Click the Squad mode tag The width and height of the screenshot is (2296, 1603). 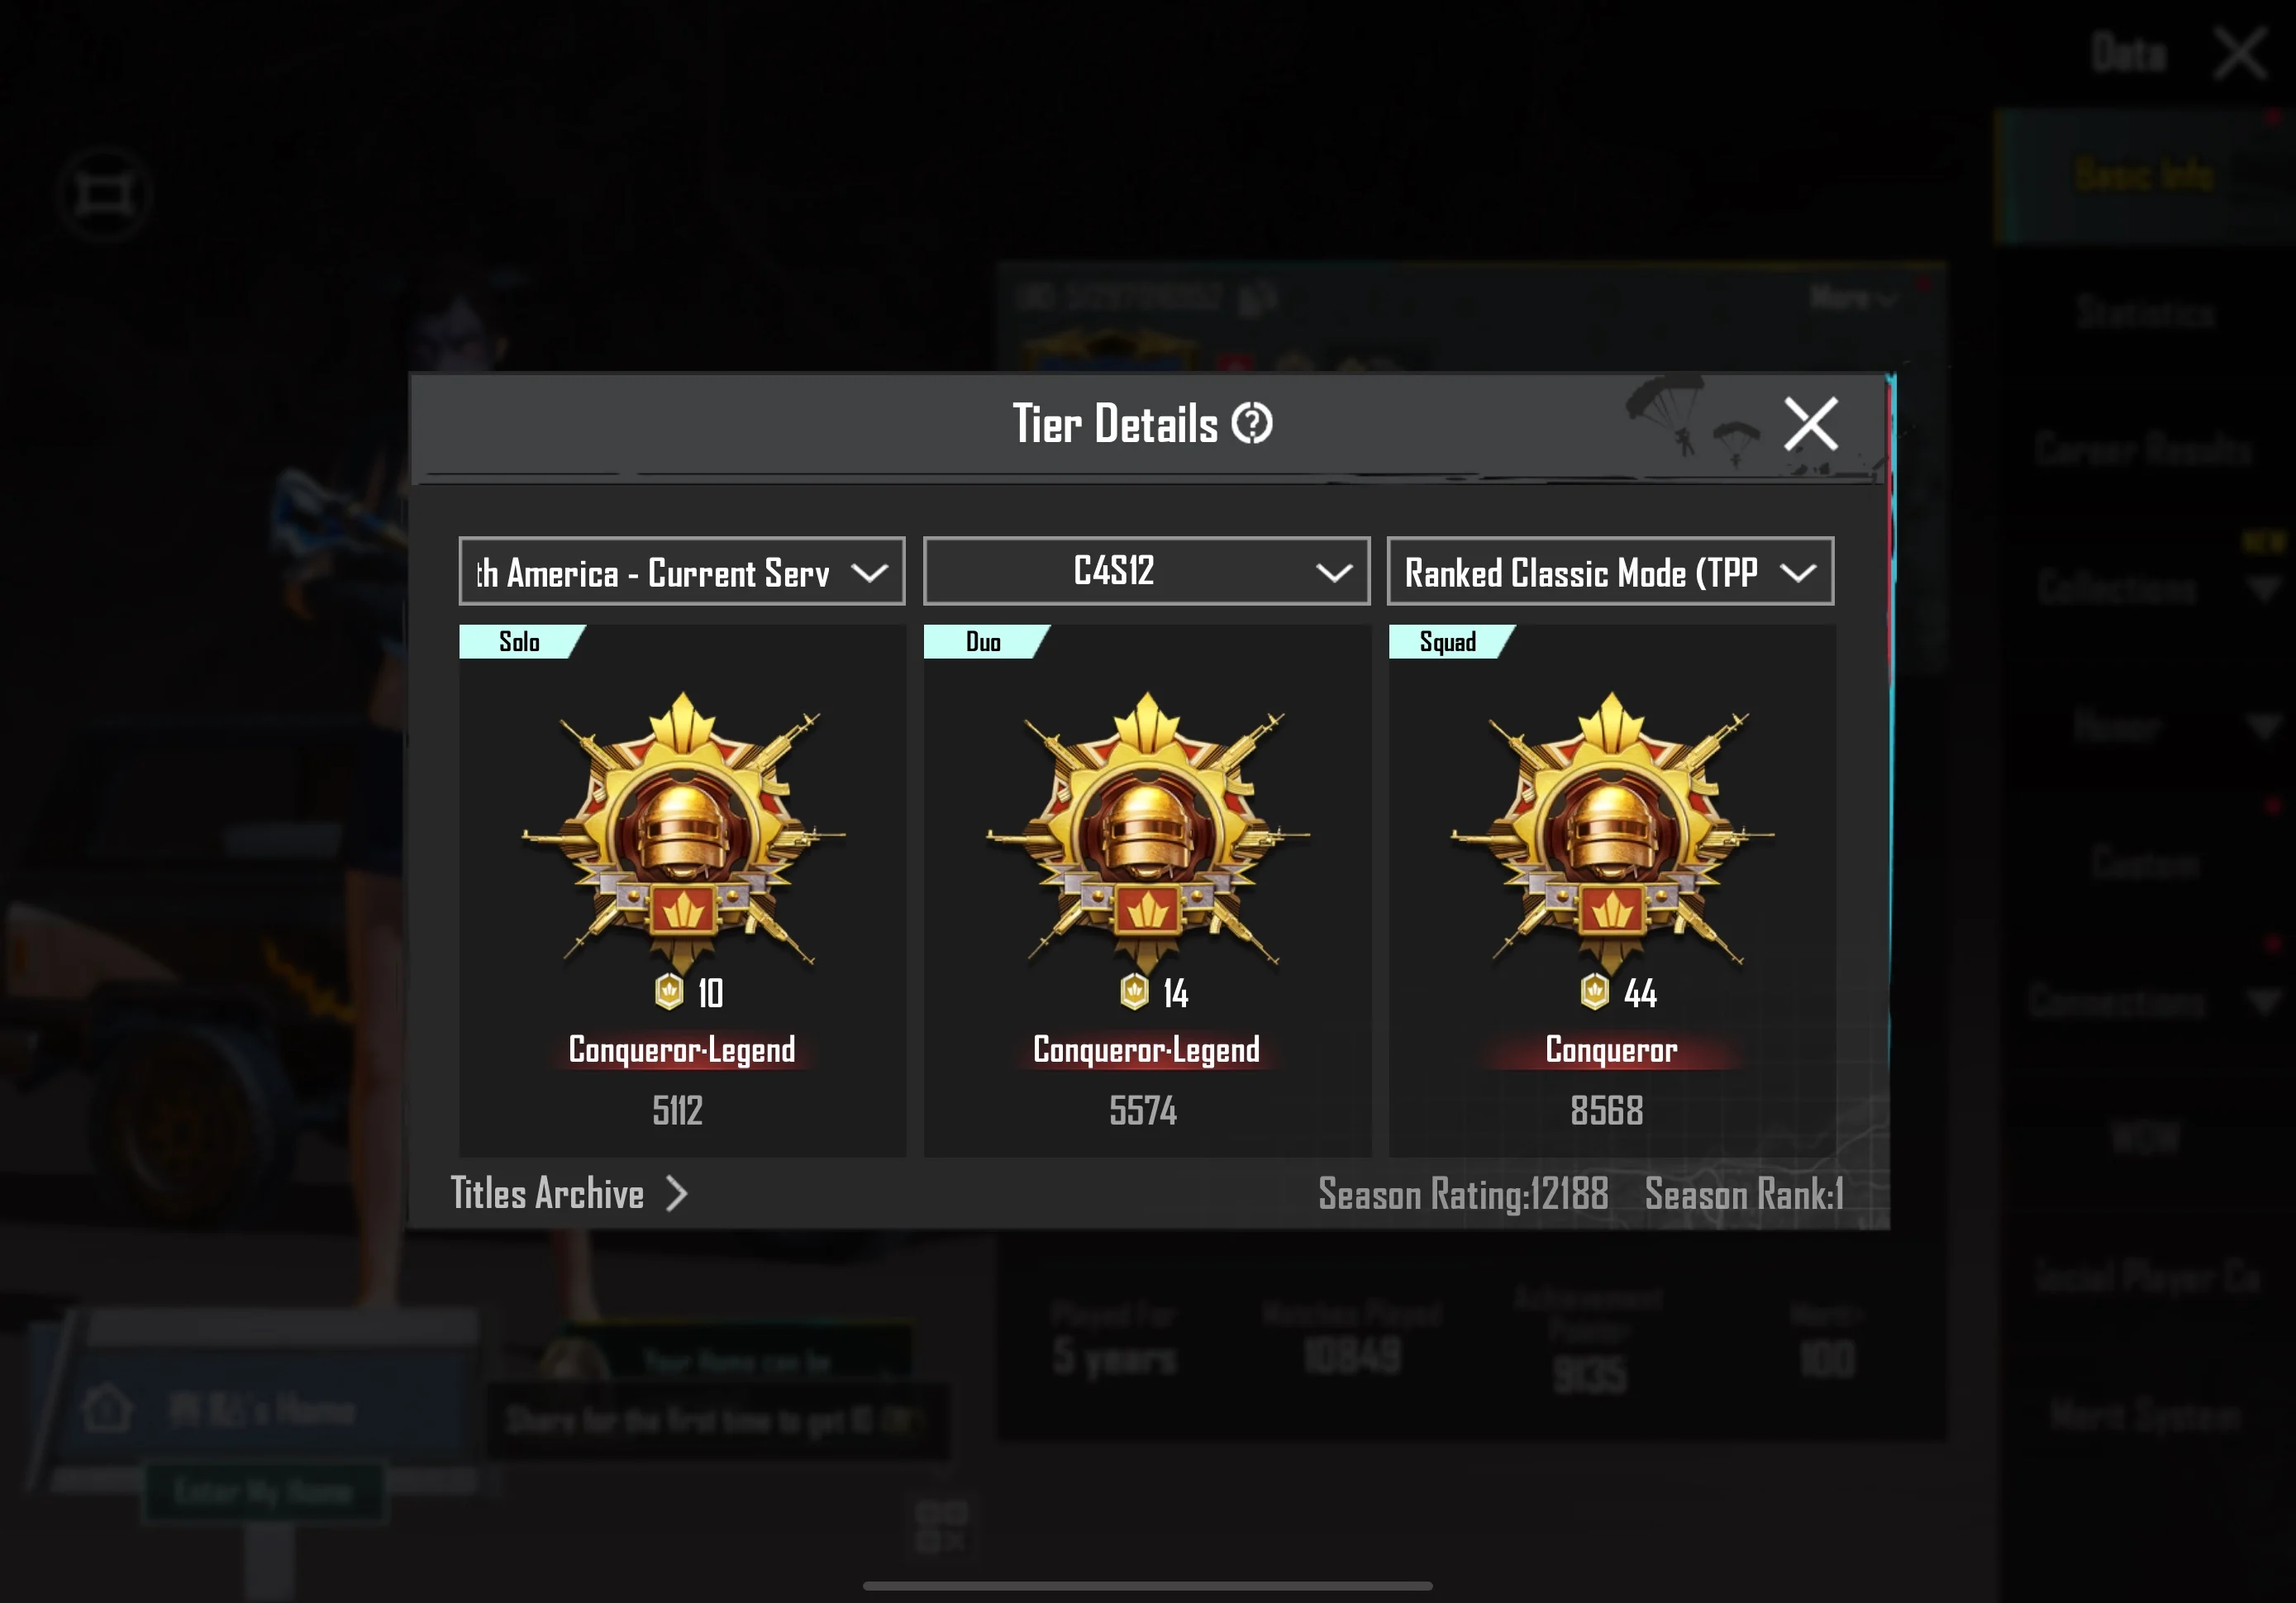click(x=1450, y=642)
